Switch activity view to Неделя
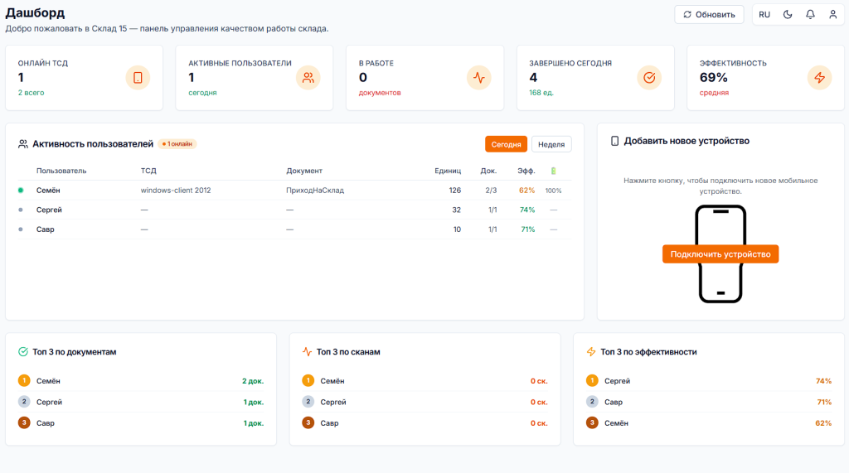 (x=551, y=144)
